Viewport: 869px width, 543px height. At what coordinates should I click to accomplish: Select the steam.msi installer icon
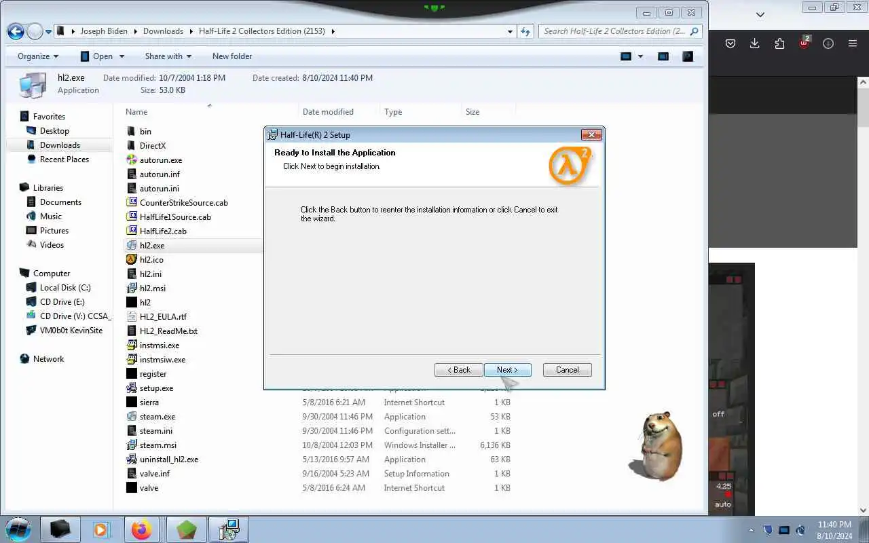(x=132, y=445)
